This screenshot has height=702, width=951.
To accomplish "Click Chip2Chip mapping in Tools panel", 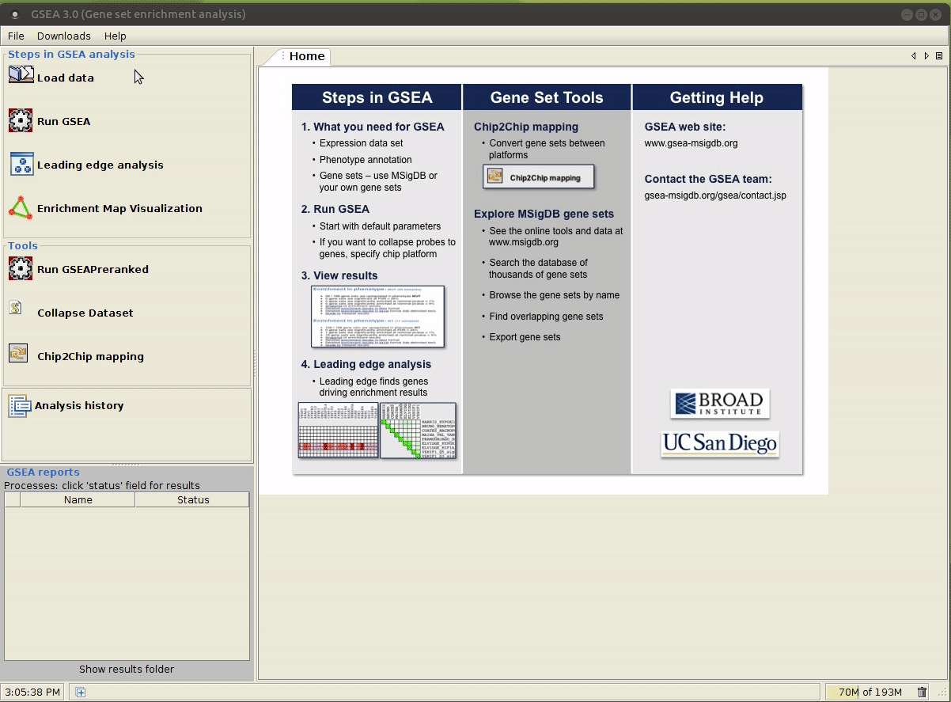I will pyautogui.click(x=90, y=357).
